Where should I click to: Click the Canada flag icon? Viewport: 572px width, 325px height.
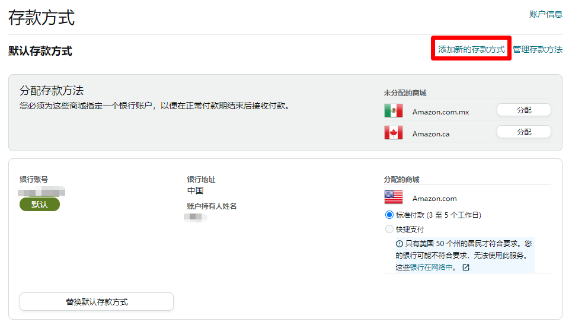[393, 133]
